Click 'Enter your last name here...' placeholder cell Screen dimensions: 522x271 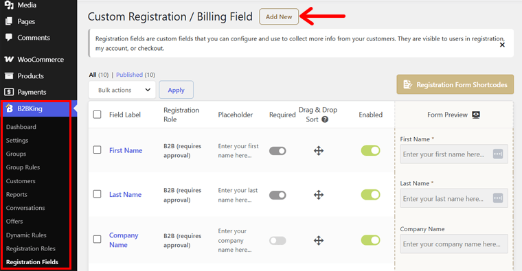[238, 195]
